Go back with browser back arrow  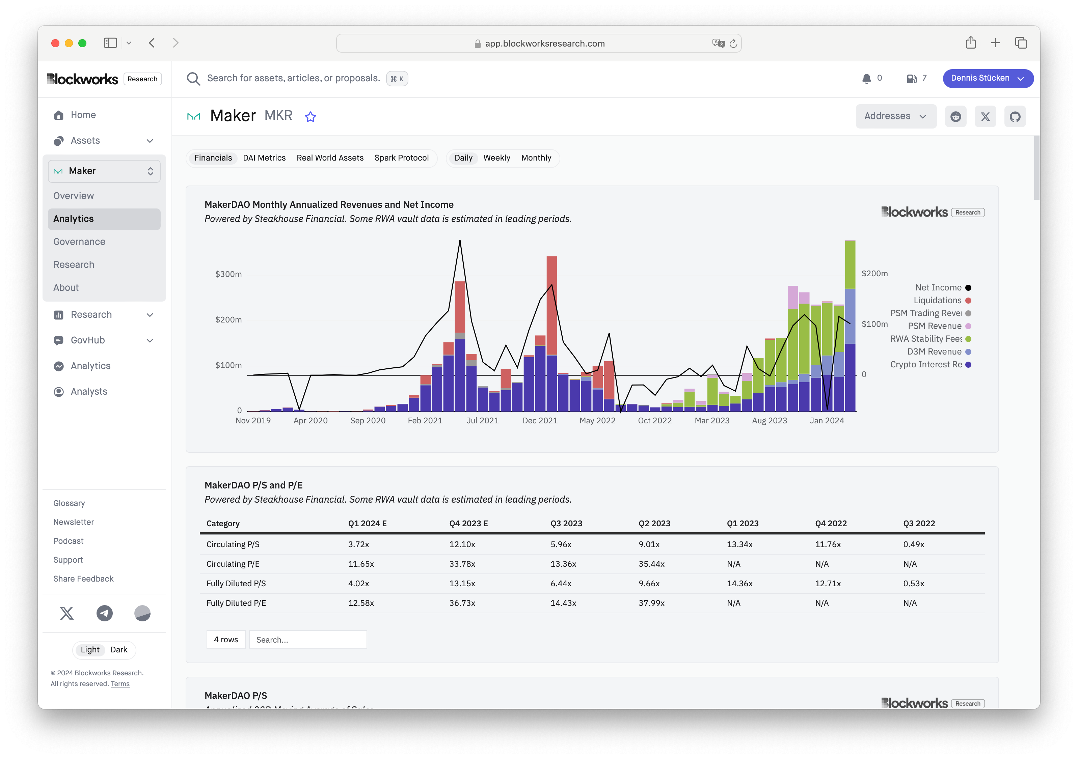152,43
